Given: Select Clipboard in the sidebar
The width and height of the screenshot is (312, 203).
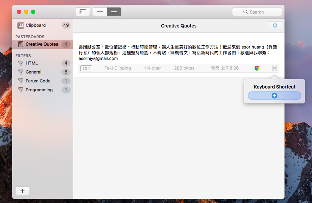Looking at the screenshot, I should [42, 25].
